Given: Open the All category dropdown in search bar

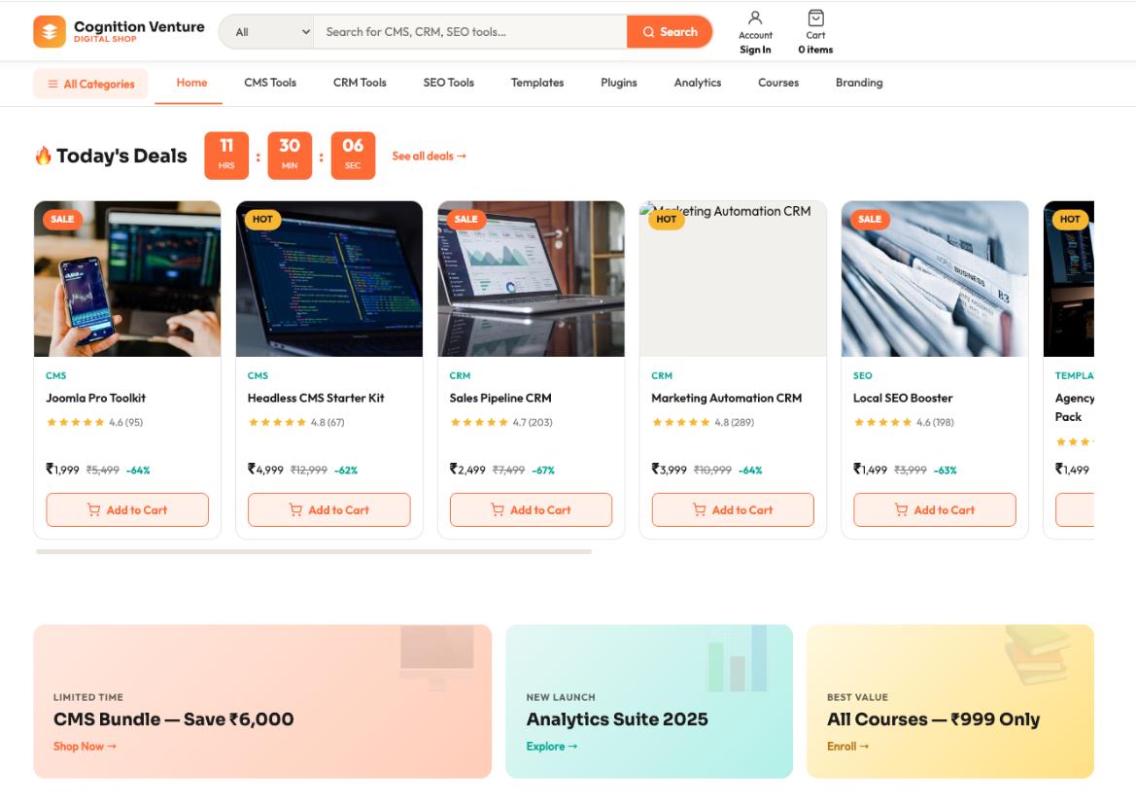Looking at the screenshot, I should 268,31.
